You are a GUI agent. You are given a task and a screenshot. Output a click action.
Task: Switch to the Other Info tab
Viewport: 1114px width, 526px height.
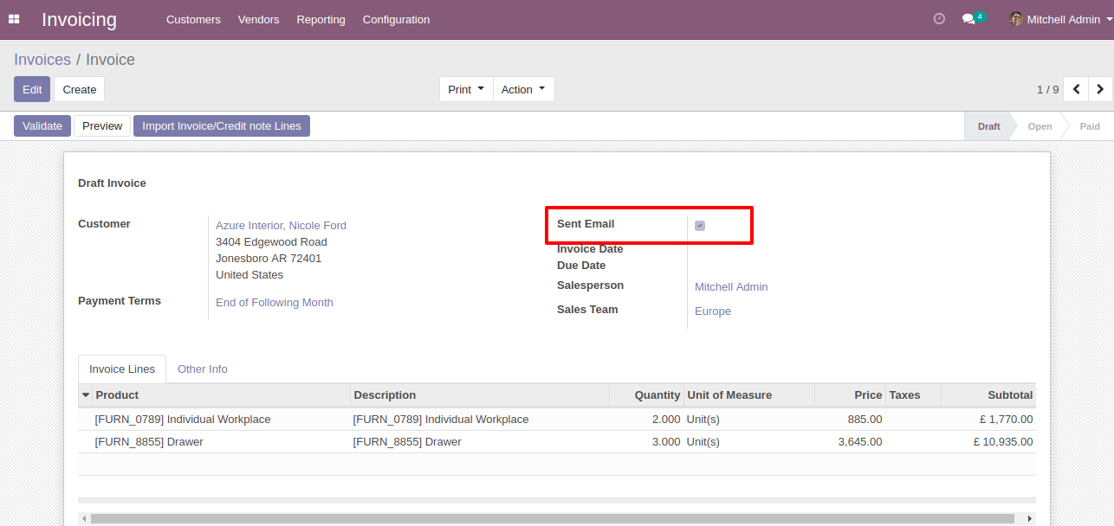pyautogui.click(x=203, y=369)
